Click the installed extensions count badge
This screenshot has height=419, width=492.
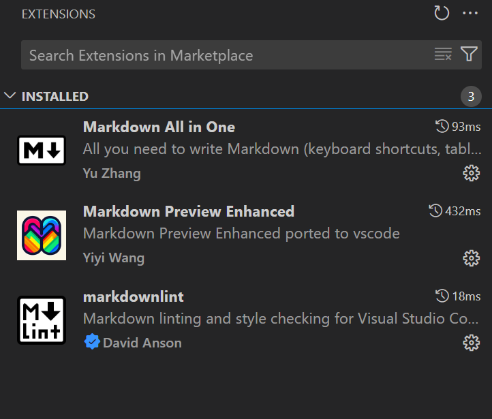click(x=471, y=97)
